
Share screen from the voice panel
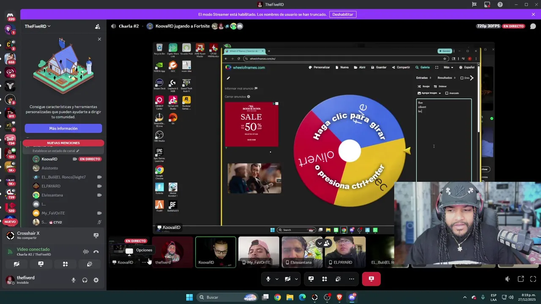coord(41,264)
